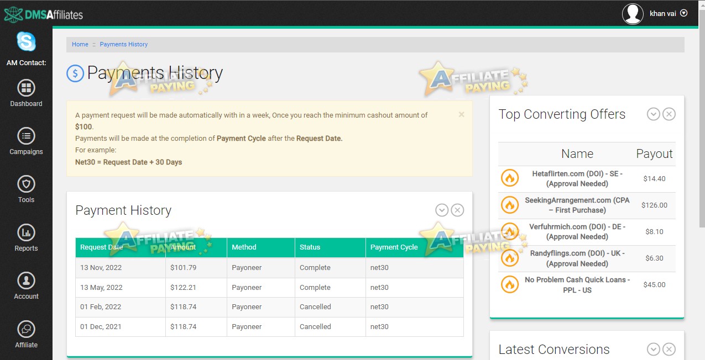Click the Method column header
The image size is (705, 360).
click(x=261, y=247)
